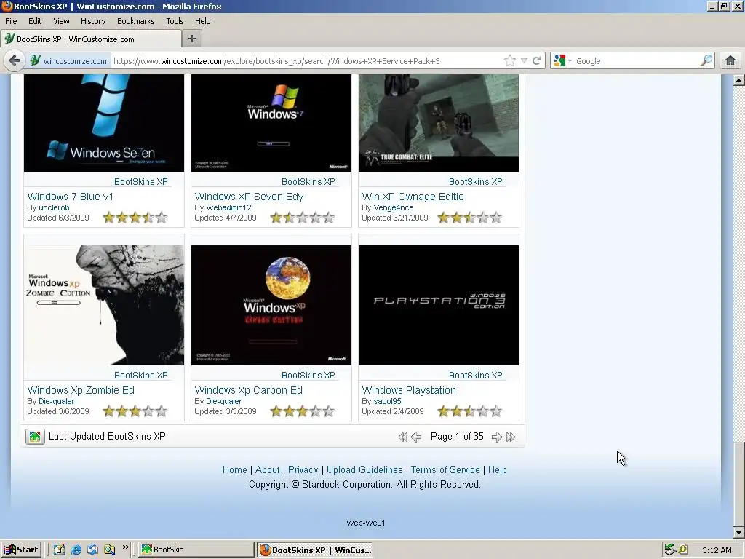Click star rating for Windows Playstation
Screen dimensions: 745x559
[469, 411]
